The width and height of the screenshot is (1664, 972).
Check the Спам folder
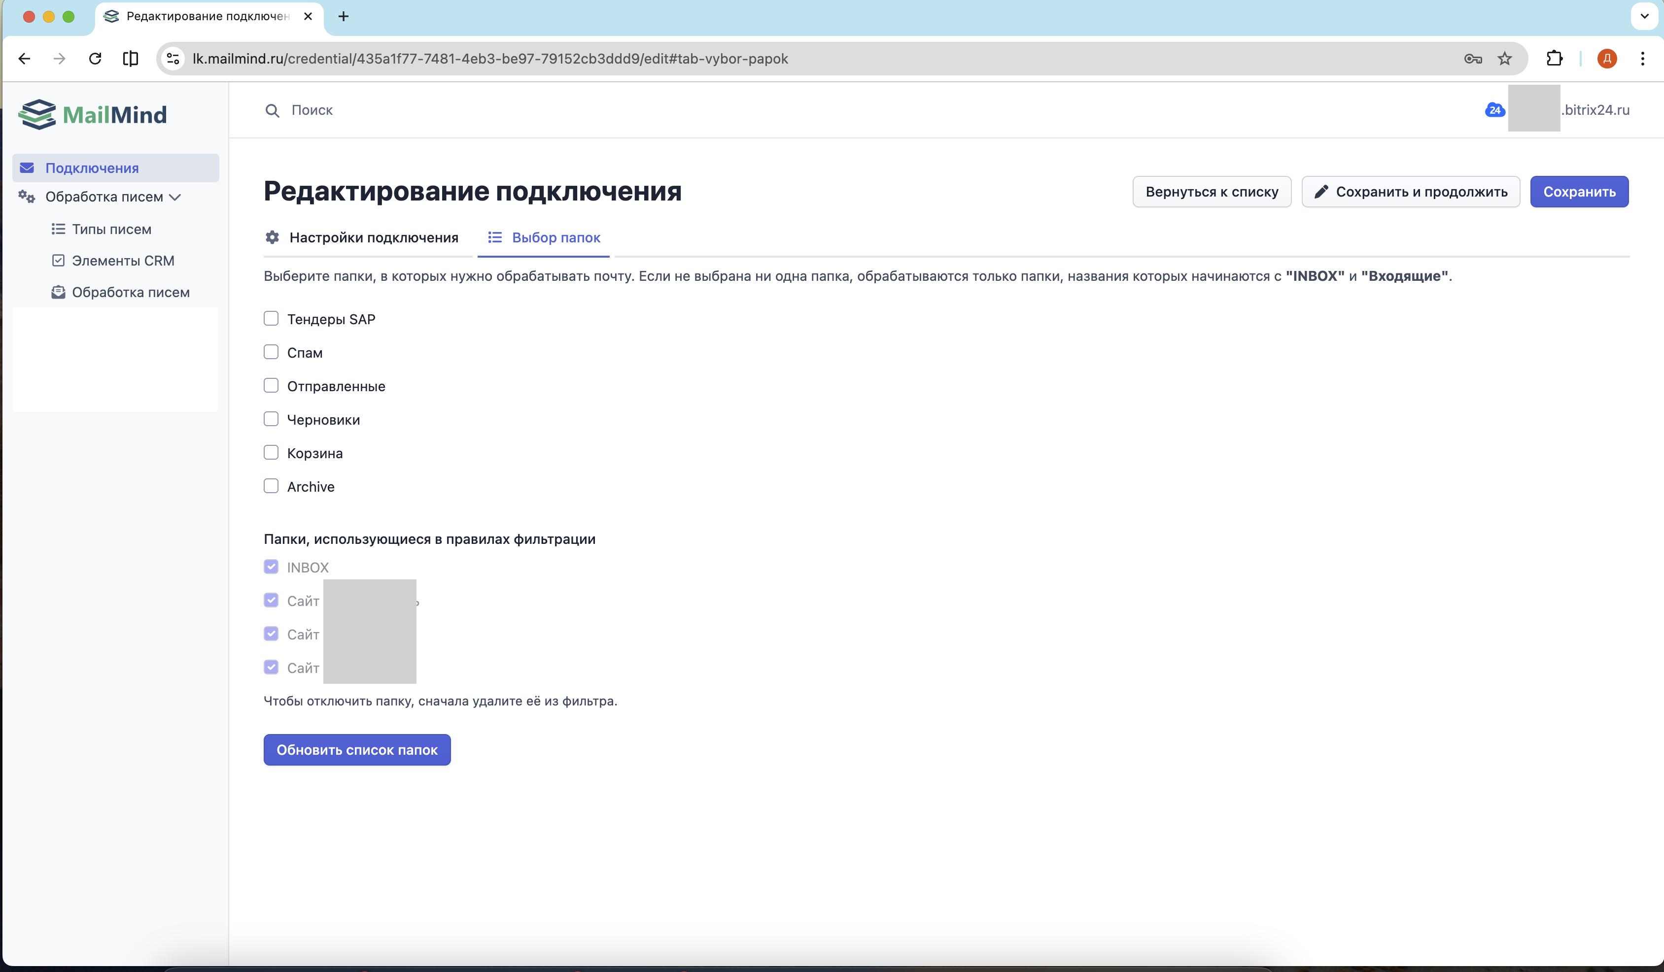[271, 352]
